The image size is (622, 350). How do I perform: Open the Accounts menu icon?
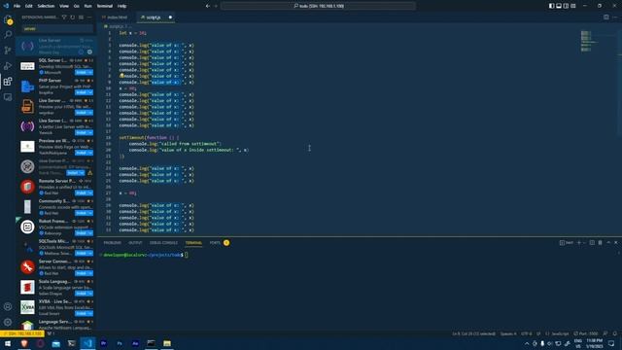pos(8,306)
